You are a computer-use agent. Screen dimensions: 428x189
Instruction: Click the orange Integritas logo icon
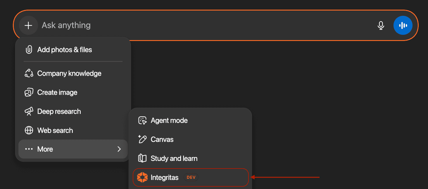click(x=142, y=177)
